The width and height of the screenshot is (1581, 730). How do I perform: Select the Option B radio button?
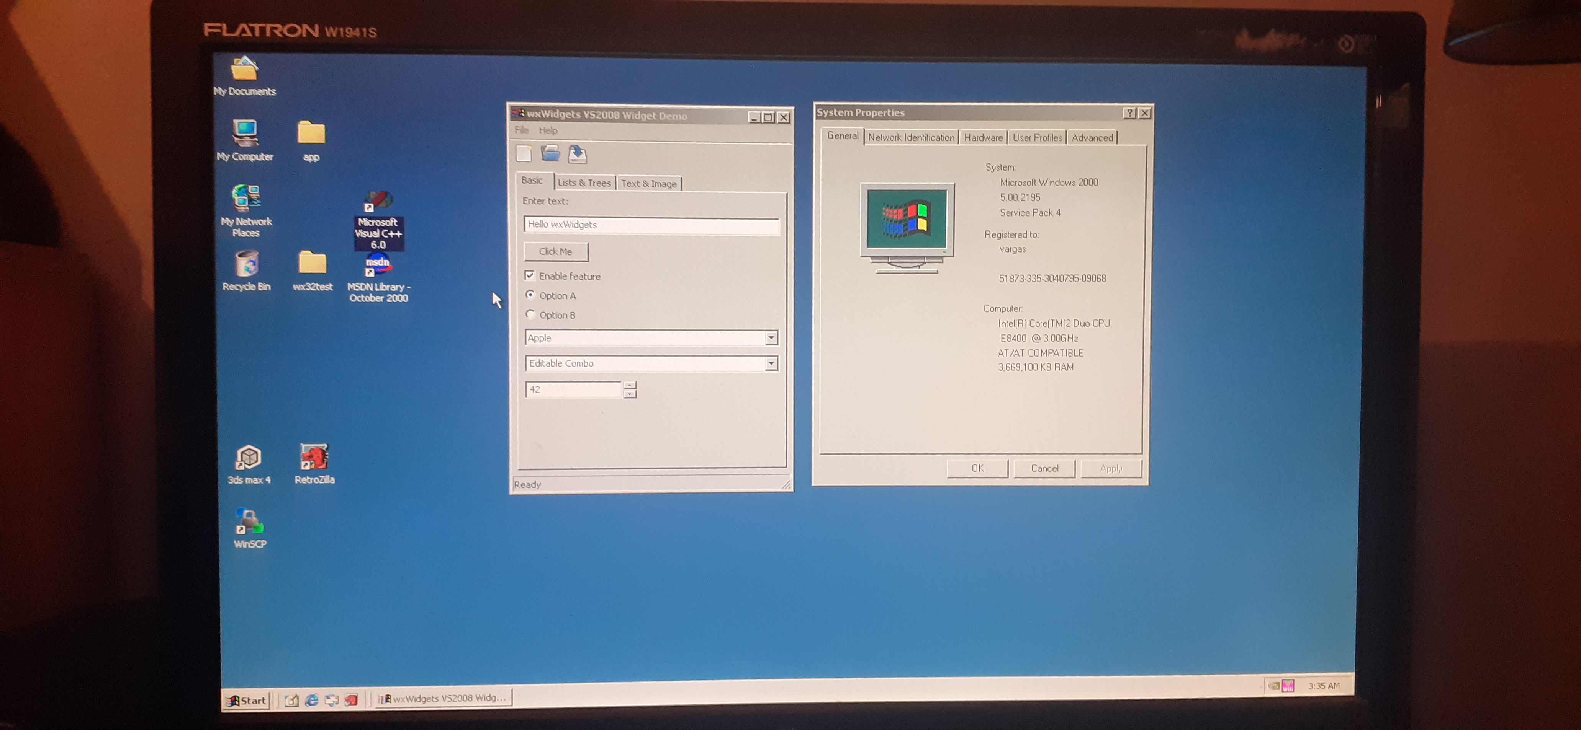coord(530,314)
